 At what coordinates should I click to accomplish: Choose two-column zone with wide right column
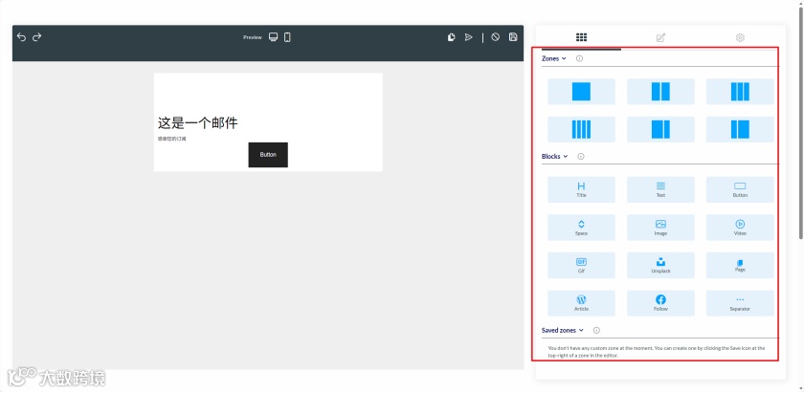(740, 130)
